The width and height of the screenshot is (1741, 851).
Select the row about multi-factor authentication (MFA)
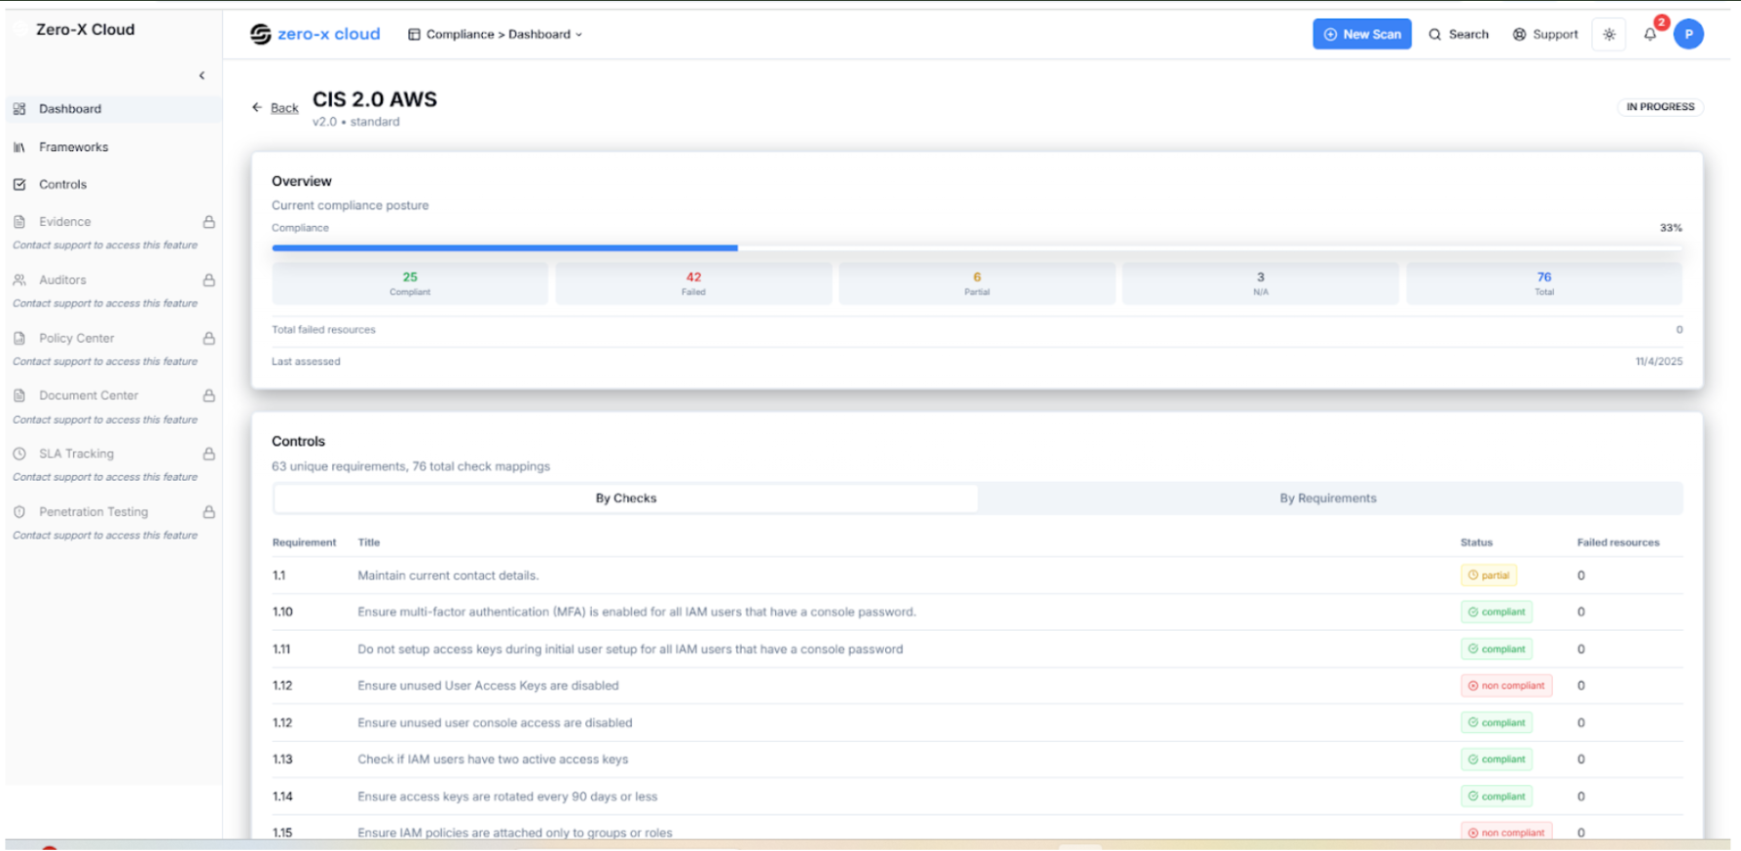977,612
